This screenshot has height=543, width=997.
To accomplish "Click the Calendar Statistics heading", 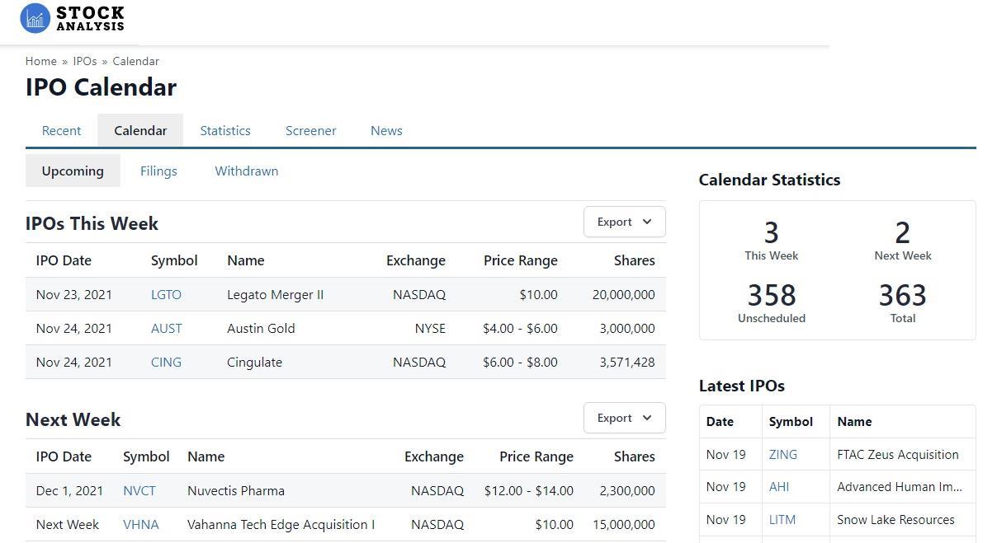I will click(x=769, y=180).
